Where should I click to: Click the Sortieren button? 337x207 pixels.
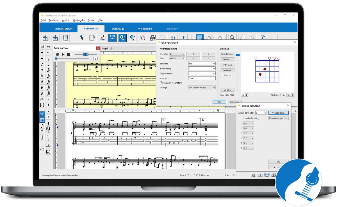click(227, 70)
